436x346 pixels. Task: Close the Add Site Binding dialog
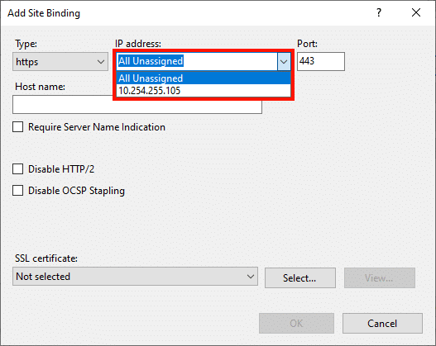pos(416,12)
